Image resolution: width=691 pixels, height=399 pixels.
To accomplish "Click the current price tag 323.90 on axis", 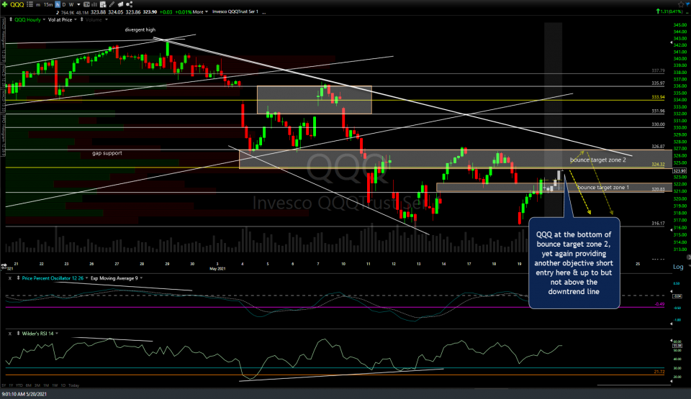I will coord(679,171).
